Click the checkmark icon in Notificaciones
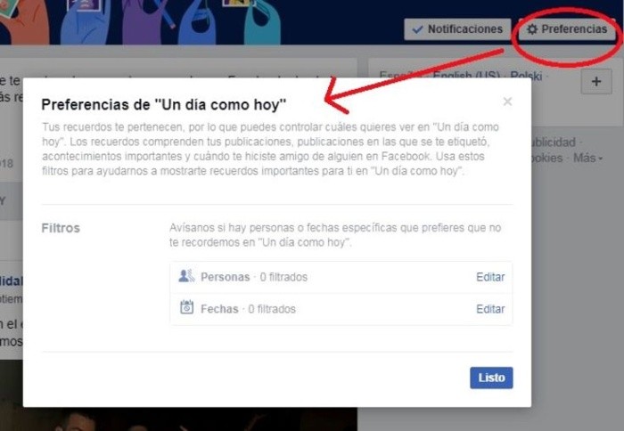 [416, 29]
